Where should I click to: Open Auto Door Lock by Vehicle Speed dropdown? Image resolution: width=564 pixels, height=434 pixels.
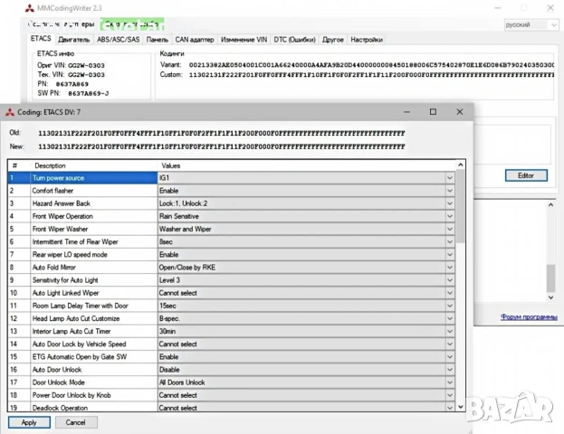pyautogui.click(x=450, y=344)
